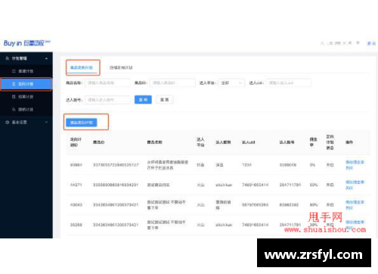Image resolution: width=378 pixels, height=274 pixels.
Task: Click the 90% commission cell
Action: (314, 205)
